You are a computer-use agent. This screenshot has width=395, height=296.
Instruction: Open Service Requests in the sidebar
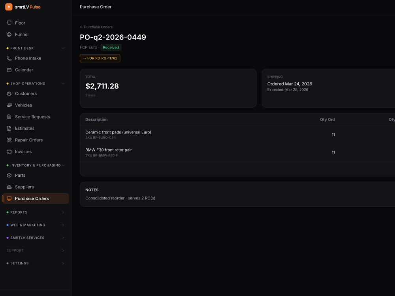[36, 116]
